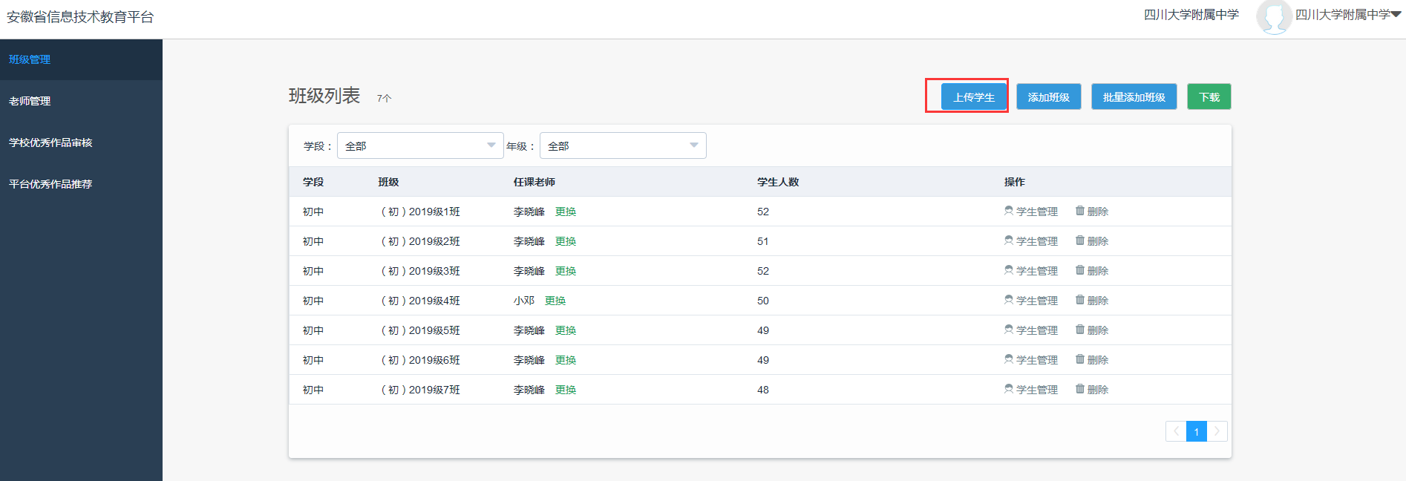1406x481 pixels.
Task: Open 老师管理 in sidebar
Action: pyautogui.click(x=30, y=101)
